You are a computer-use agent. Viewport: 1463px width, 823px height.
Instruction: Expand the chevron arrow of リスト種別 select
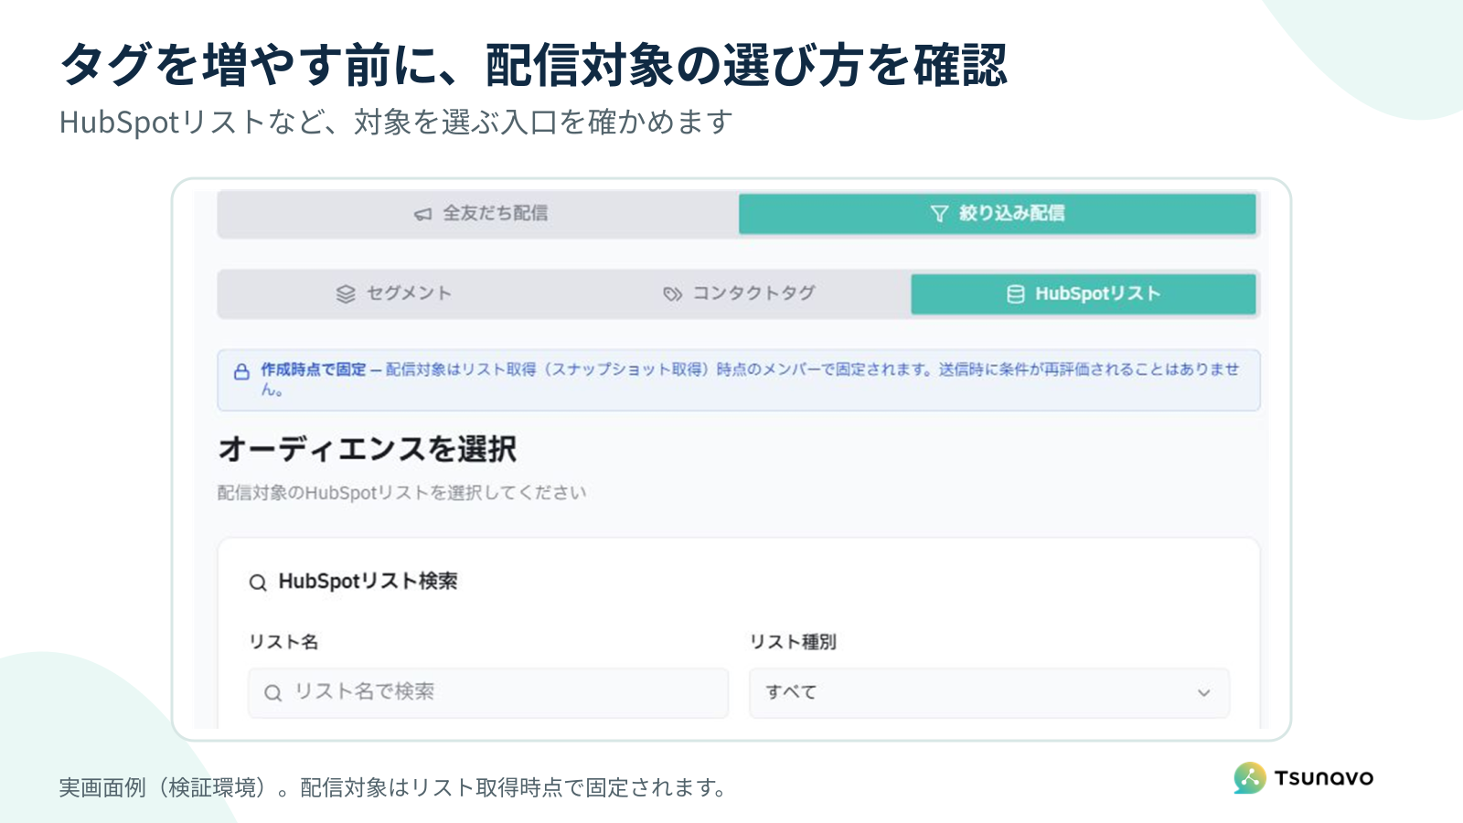(1204, 693)
